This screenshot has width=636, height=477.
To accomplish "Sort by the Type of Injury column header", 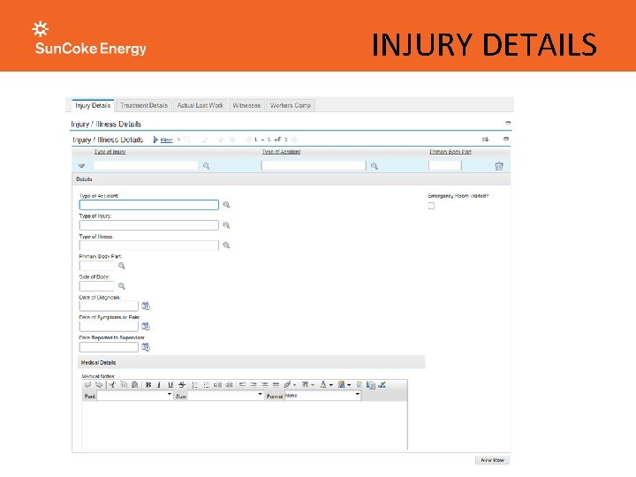I will click(x=110, y=152).
